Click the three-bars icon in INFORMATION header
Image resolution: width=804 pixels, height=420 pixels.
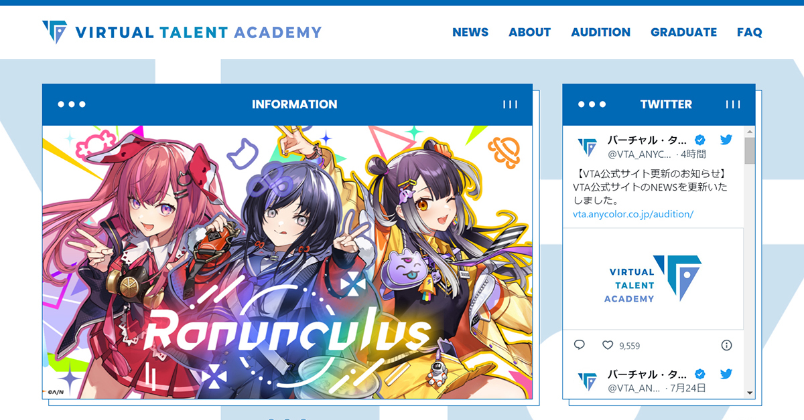click(510, 104)
